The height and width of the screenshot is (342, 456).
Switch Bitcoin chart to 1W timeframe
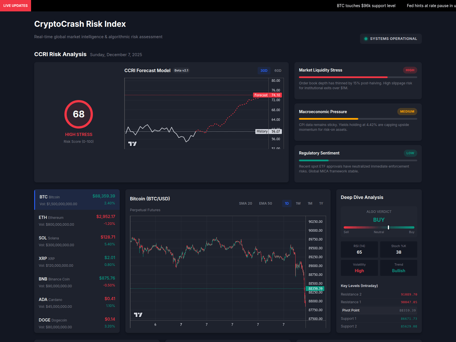click(298, 203)
